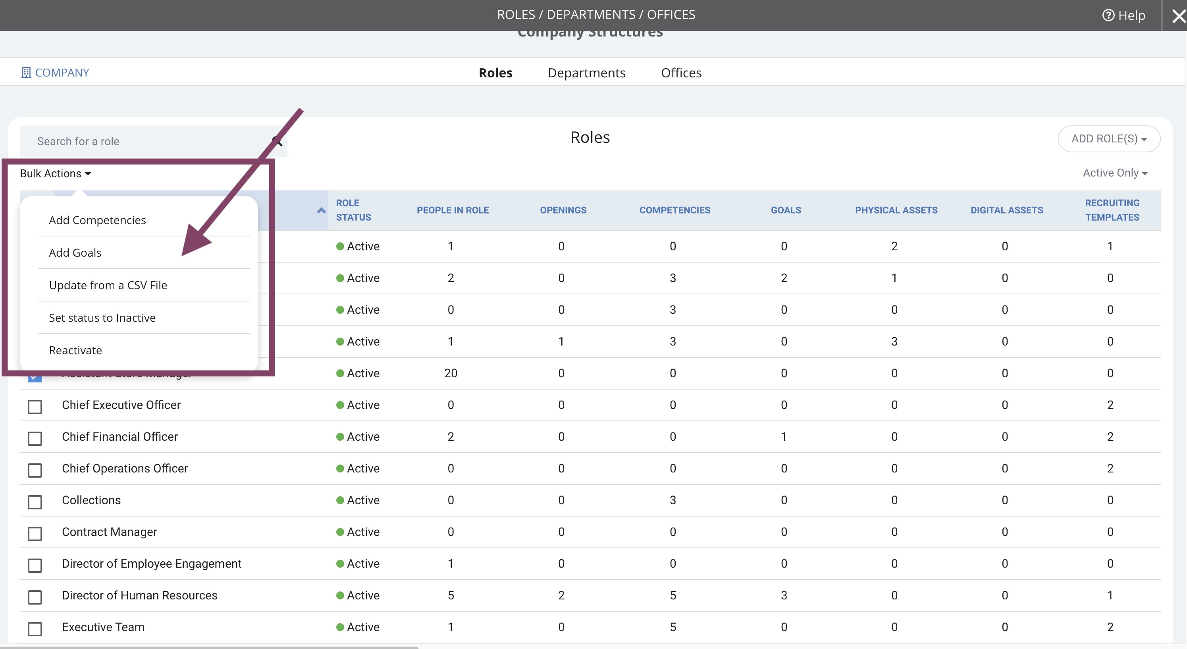Sort by PEOPLE IN ROLE column

453,210
